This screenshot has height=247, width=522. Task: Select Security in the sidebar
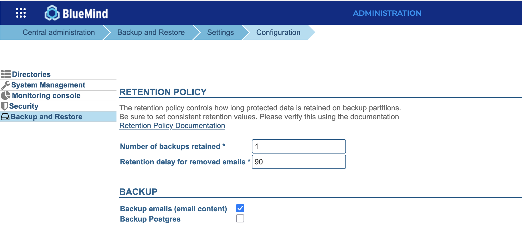[x=24, y=106]
